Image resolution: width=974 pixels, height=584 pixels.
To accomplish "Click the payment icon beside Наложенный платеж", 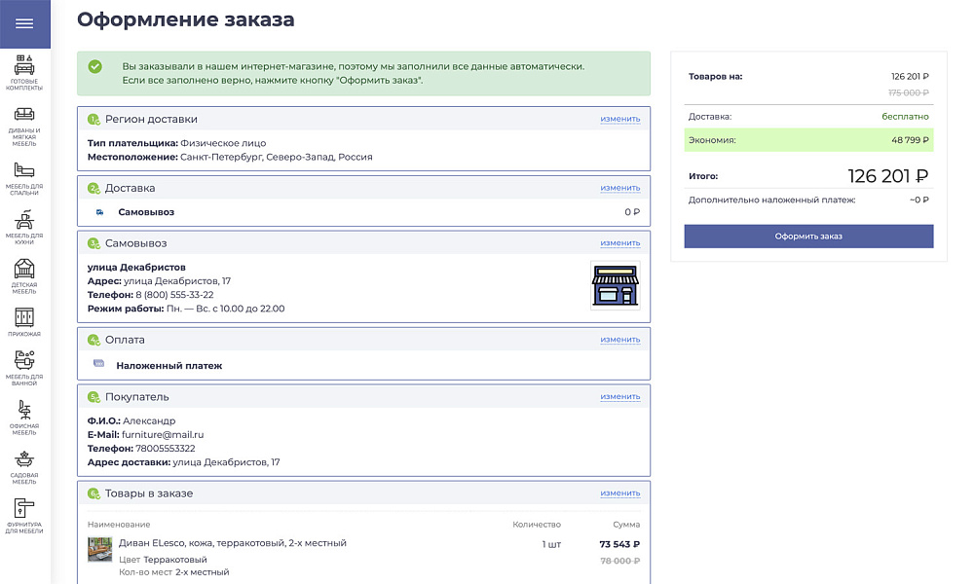I will pos(98,361).
